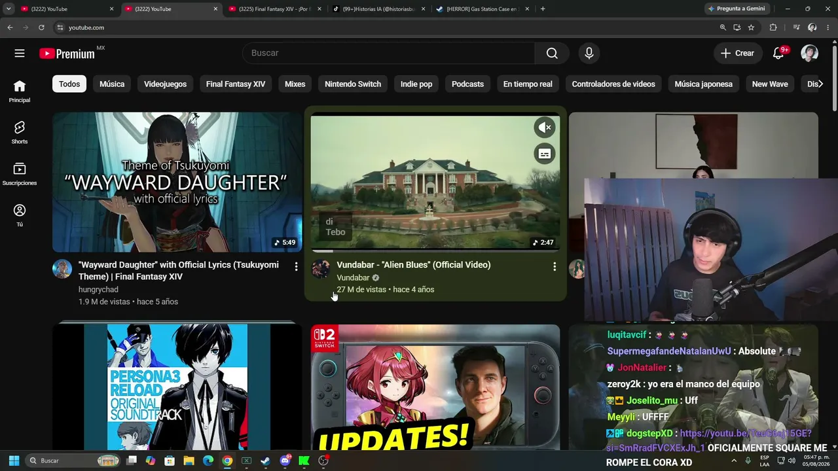Open options for the Alien Blues video
The image size is (838, 471).
pyautogui.click(x=555, y=266)
